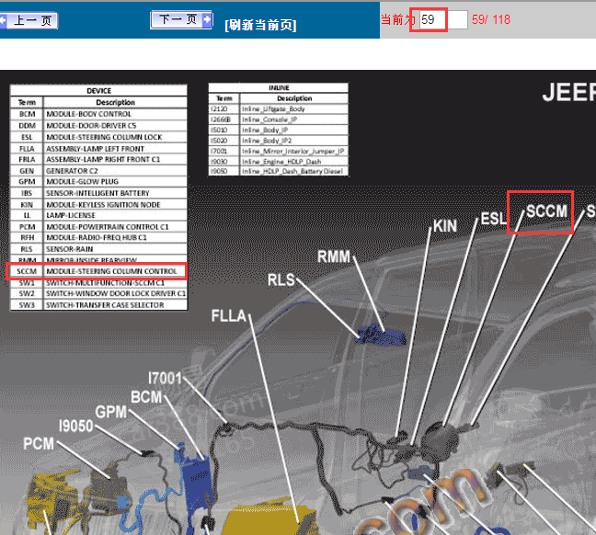
Task: Click MODULE-STEERING COLUMN CONTROL row
Action: (x=98, y=271)
